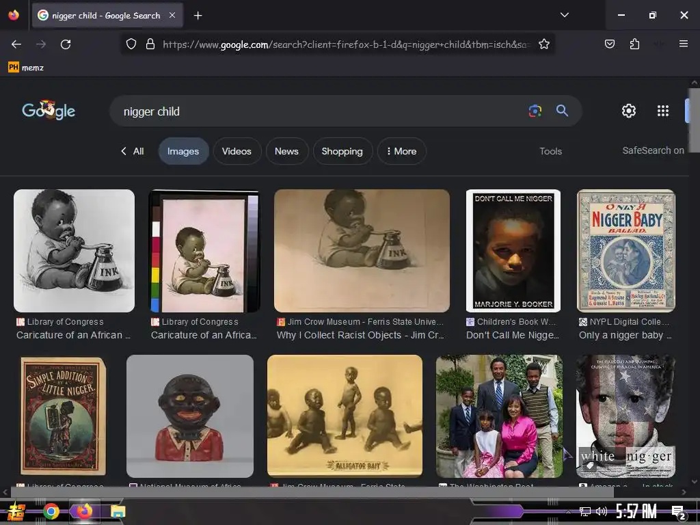
Task: Toggle the SafeSearch on setting
Action: tap(653, 151)
